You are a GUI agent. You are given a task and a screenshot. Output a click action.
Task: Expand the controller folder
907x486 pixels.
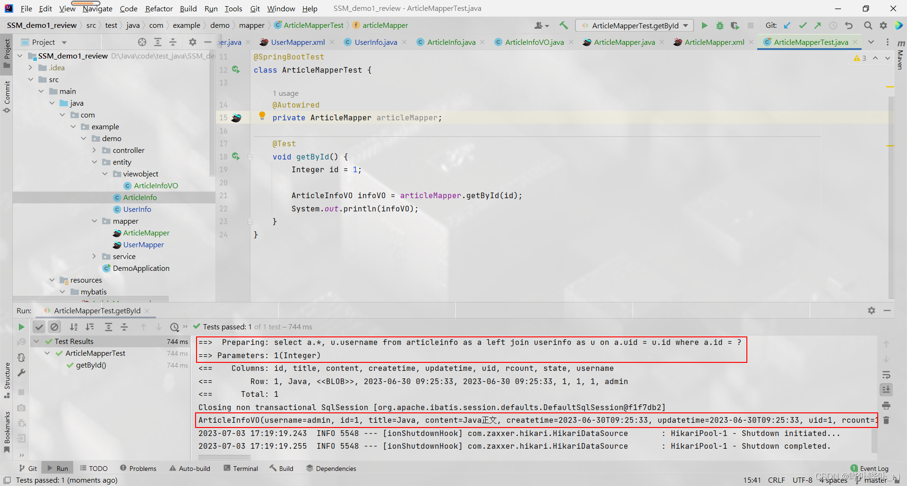coord(94,150)
